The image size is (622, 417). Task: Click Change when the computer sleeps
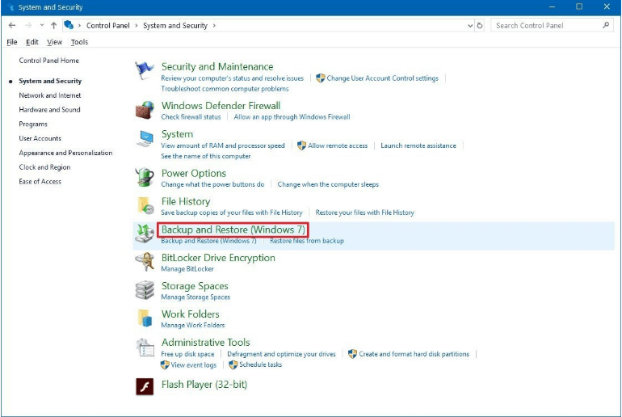[328, 184]
